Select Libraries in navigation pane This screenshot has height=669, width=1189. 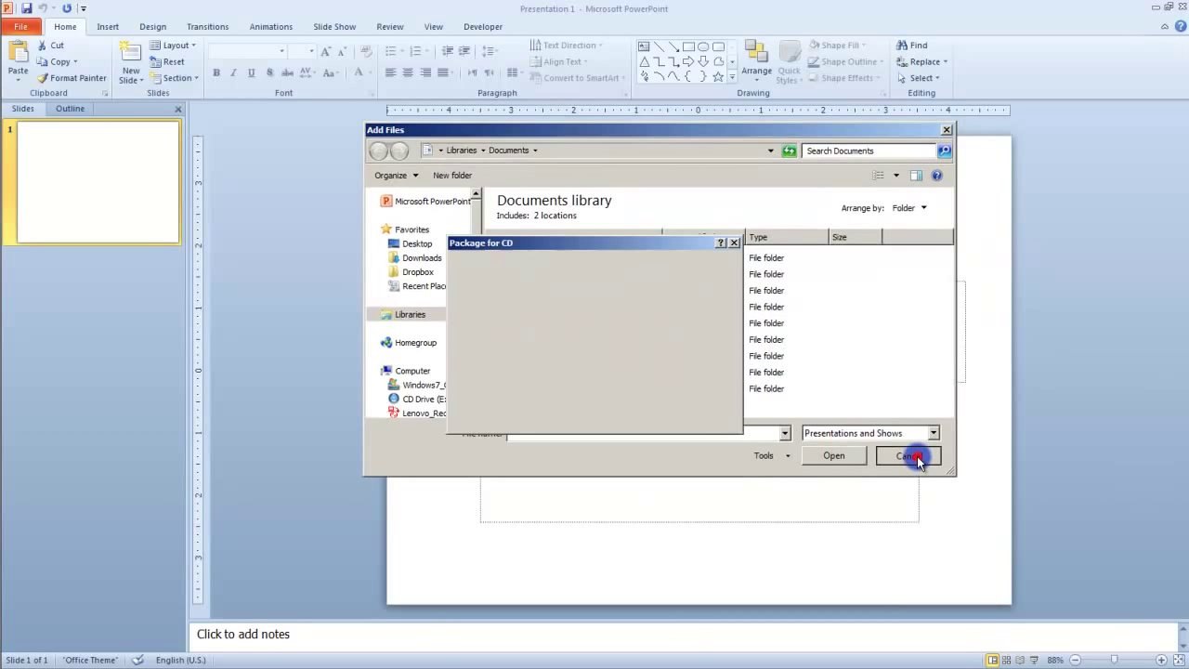pos(402,314)
